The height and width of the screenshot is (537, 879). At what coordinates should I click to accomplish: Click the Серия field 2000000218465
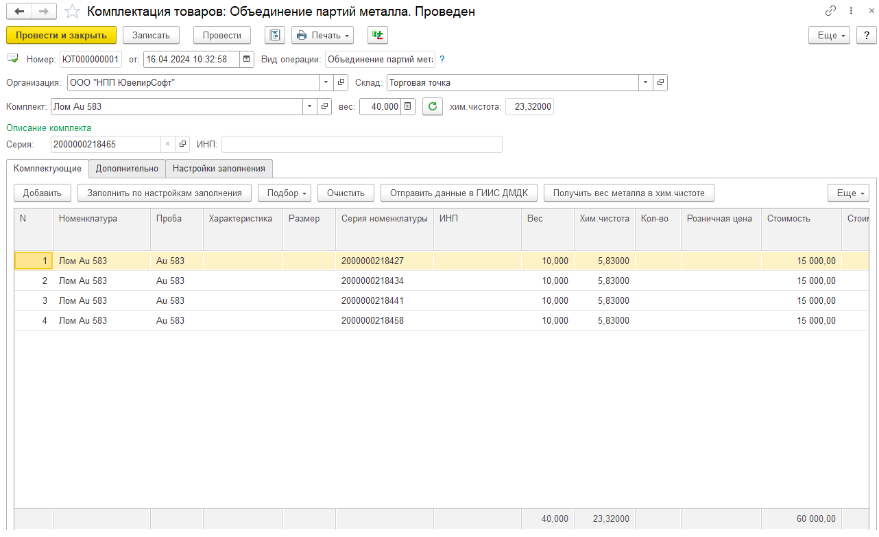pyautogui.click(x=106, y=144)
